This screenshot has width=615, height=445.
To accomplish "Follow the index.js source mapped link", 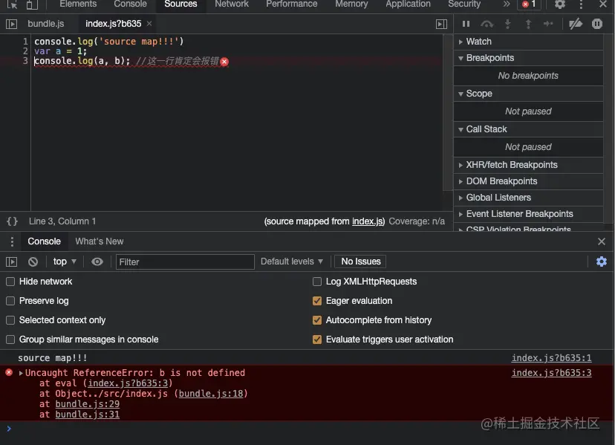I will 368,221.
